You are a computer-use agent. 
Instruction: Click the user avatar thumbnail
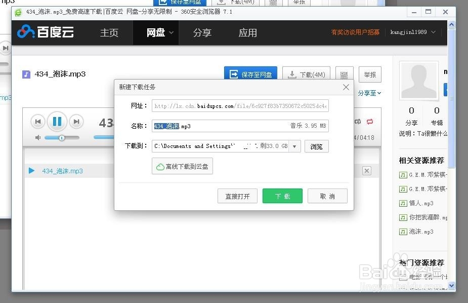[419, 81]
